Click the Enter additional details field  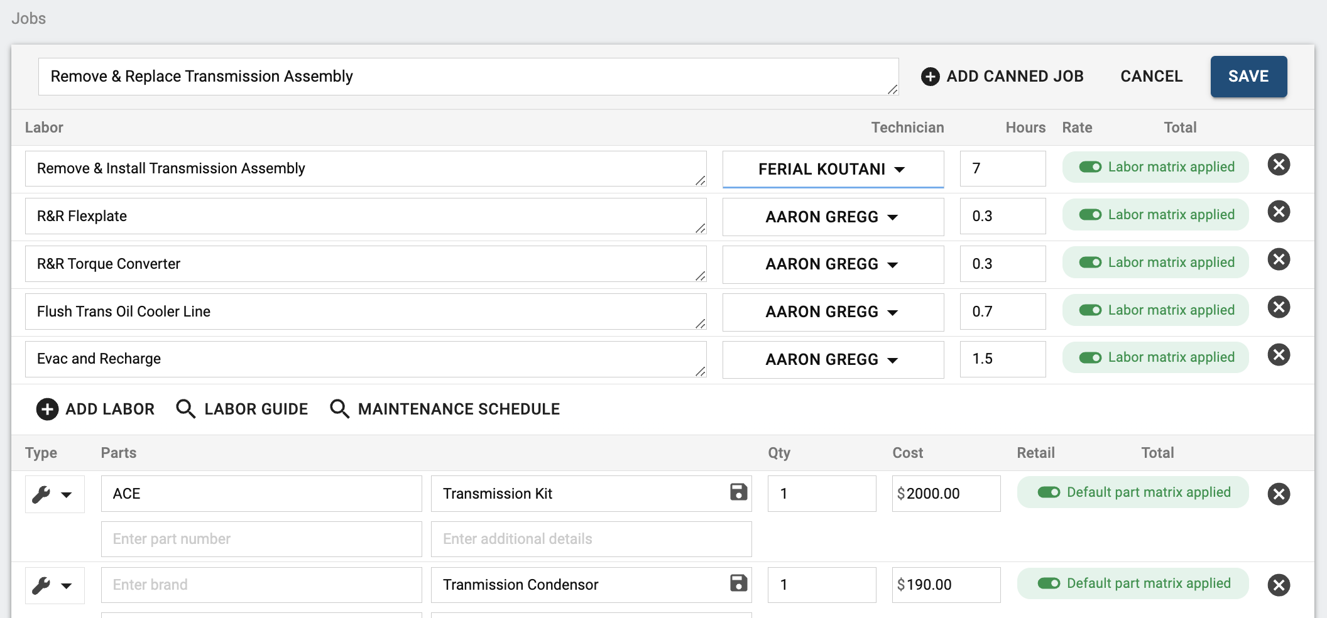pyautogui.click(x=591, y=539)
